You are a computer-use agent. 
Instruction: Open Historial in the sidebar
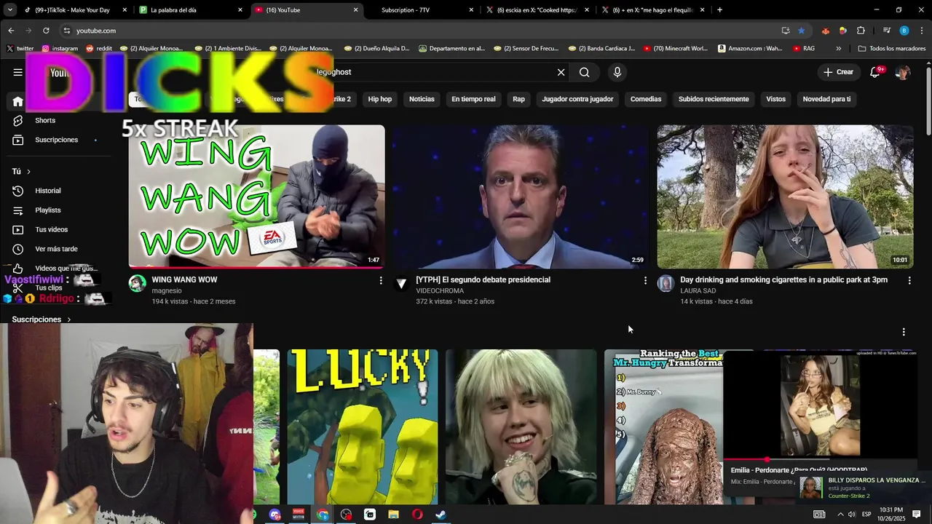click(x=48, y=191)
